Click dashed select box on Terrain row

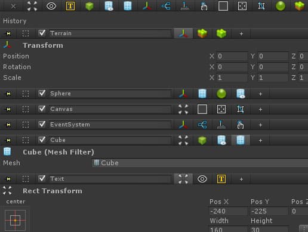pos(26,33)
